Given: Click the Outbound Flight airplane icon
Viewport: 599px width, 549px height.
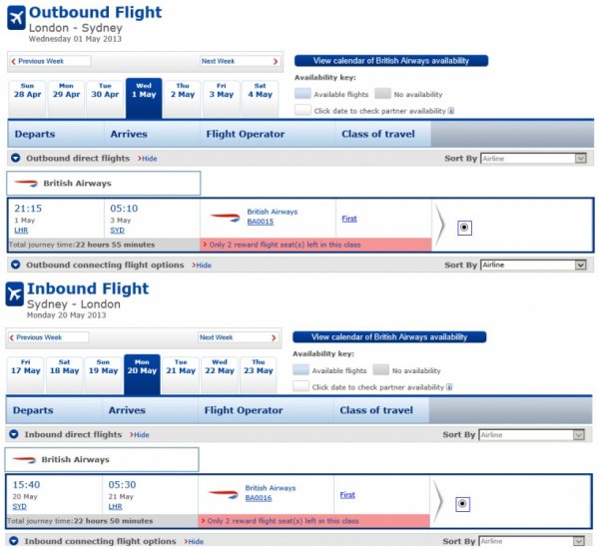Looking at the screenshot, I should pos(16,18).
